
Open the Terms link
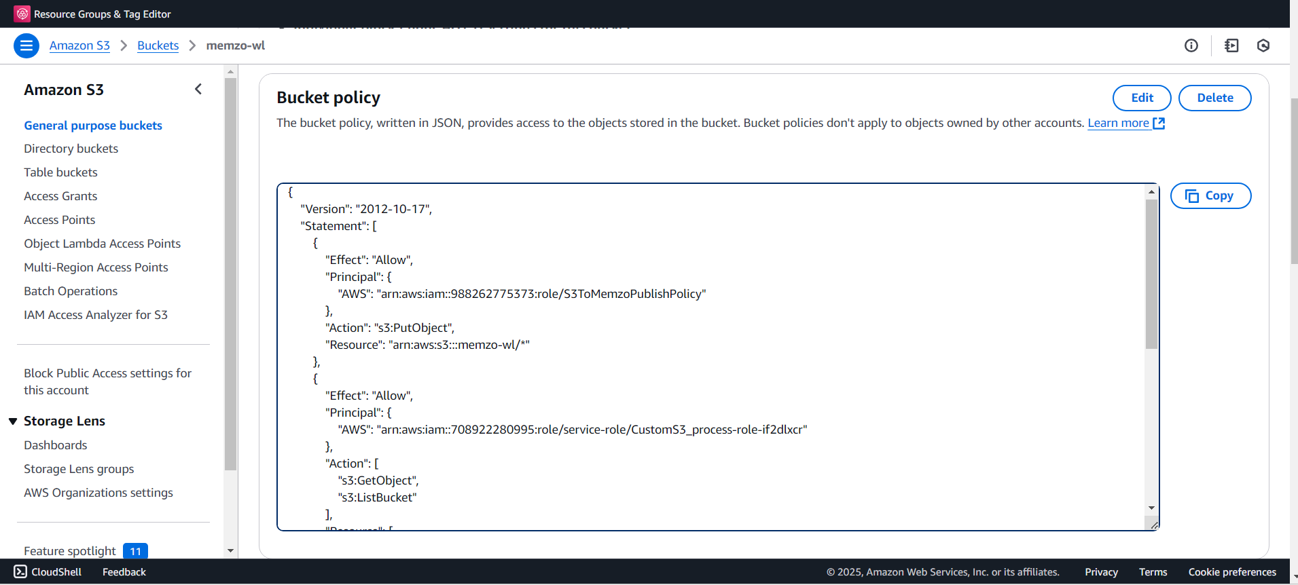(1153, 572)
